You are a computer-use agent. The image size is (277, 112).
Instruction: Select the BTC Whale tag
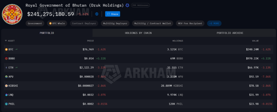pos(57,23)
